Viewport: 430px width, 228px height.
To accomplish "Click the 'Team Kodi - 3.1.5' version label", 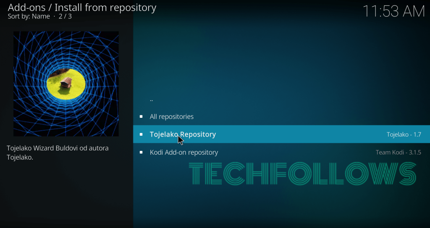I will (398, 153).
